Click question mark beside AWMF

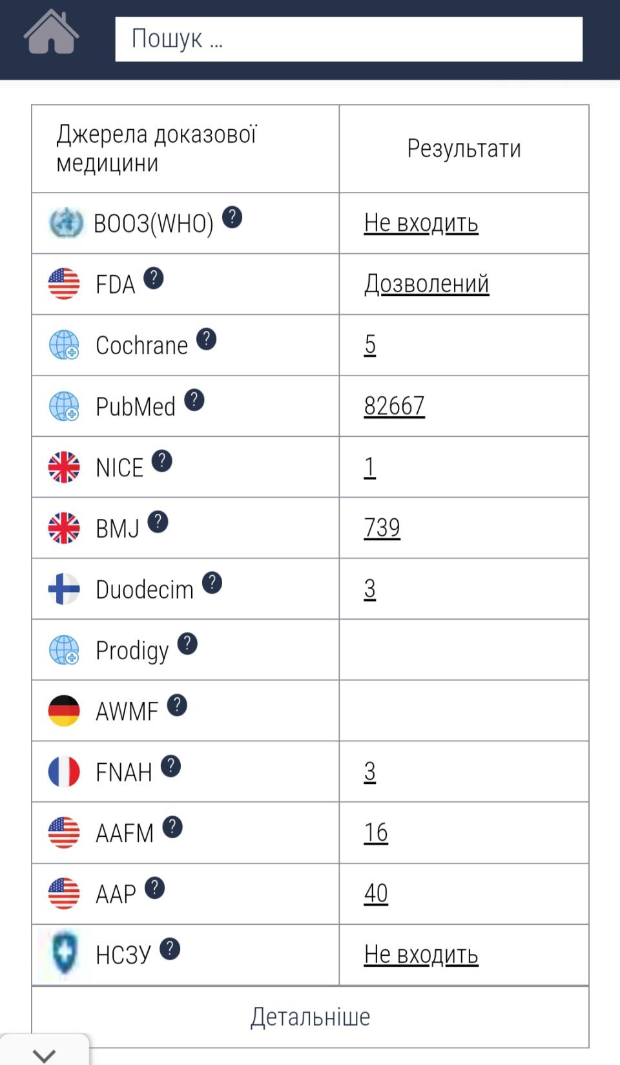[x=177, y=705]
